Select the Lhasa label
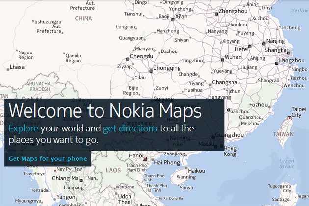309x206 pixels. 17,67
